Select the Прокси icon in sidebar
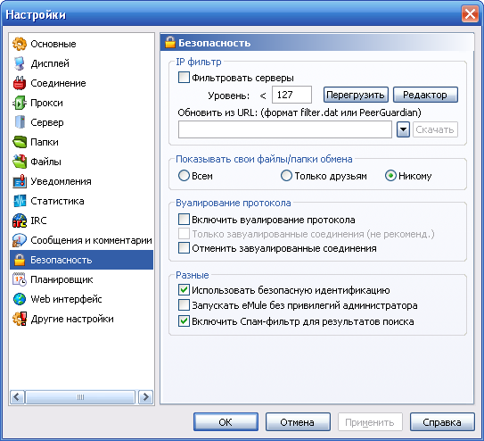Image resolution: width=484 pixels, height=441 pixels. [19, 103]
